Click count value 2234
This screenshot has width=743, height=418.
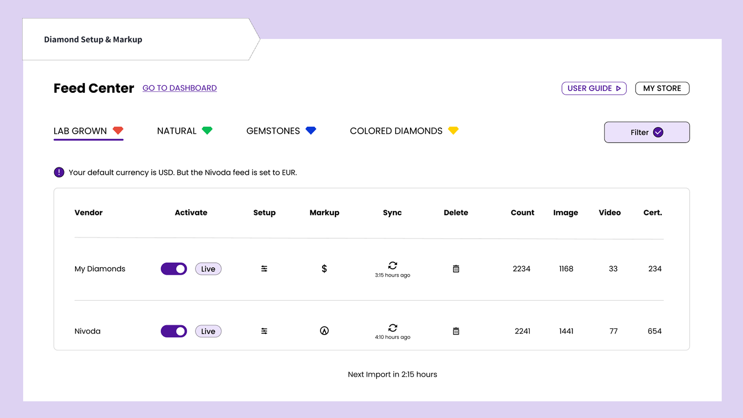tap(521, 269)
